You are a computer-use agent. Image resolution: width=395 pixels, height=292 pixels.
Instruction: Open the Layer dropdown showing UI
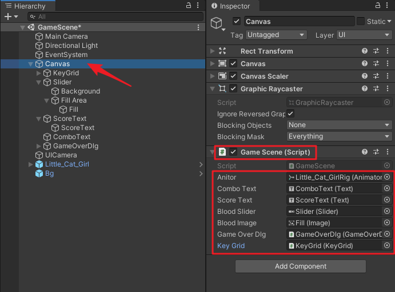click(364, 35)
